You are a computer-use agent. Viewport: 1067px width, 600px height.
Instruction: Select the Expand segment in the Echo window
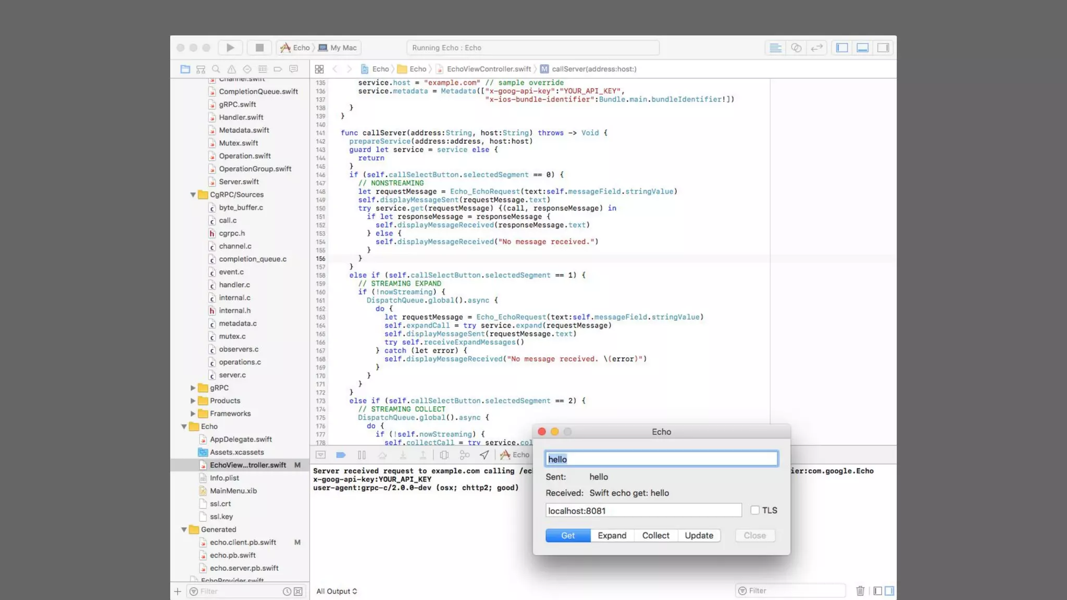click(x=612, y=535)
